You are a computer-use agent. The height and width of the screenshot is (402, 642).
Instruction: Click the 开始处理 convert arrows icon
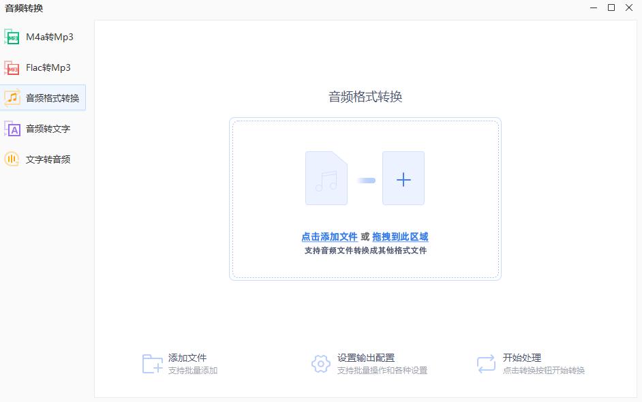point(485,363)
